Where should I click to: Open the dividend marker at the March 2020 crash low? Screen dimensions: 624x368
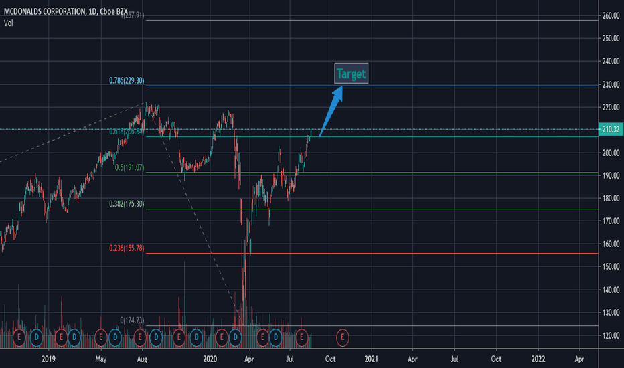[235, 338]
